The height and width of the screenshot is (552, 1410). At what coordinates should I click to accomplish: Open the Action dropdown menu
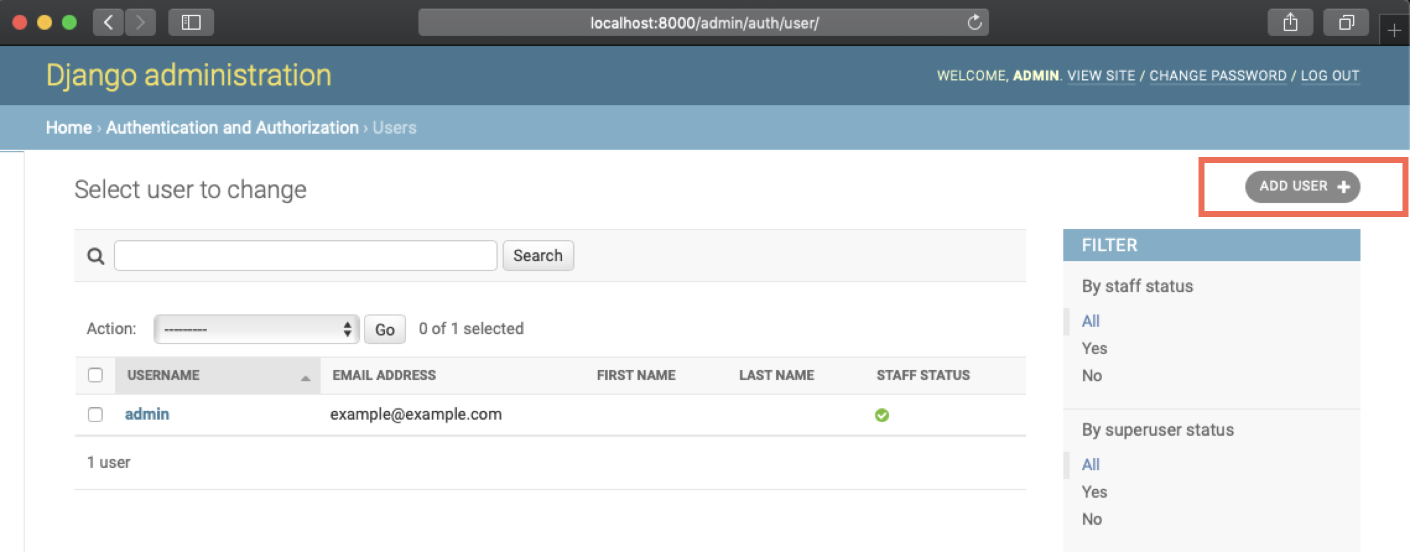coord(256,329)
